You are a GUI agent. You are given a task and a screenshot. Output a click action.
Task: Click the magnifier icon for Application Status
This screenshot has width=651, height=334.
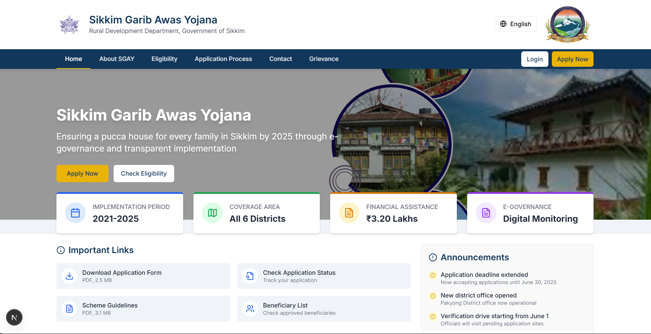pyautogui.click(x=250, y=276)
